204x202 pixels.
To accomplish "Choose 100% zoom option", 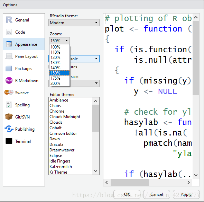I will coord(59,47).
